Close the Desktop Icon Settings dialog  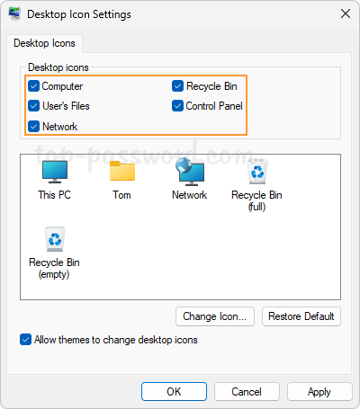[x=346, y=13]
